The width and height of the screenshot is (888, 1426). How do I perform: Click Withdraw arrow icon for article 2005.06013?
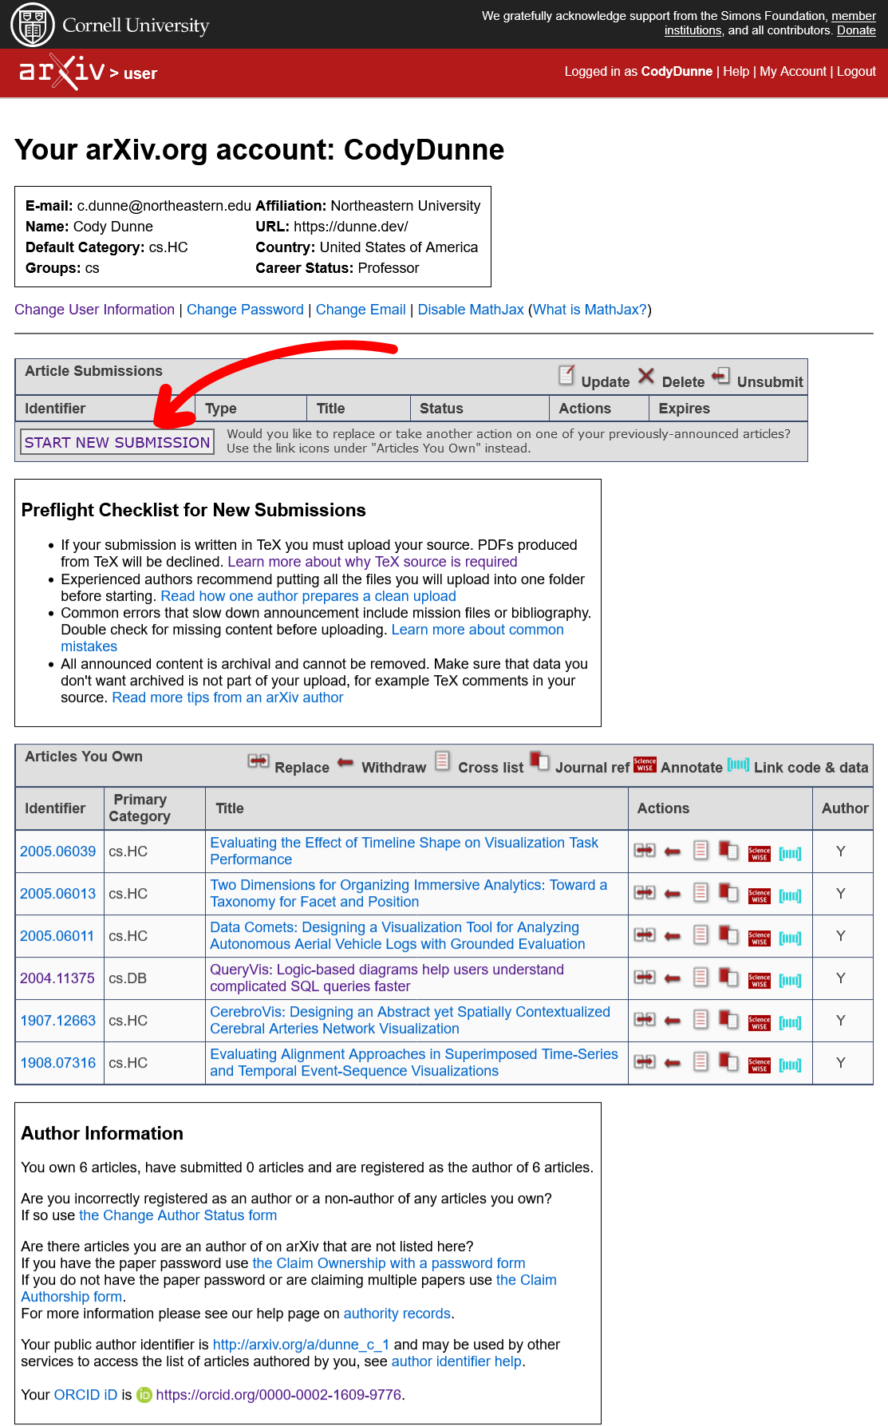(673, 894)
